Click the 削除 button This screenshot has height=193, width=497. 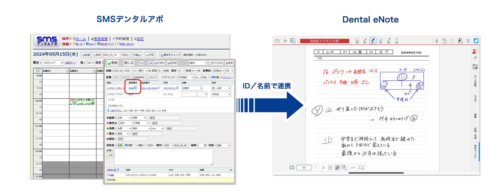coord(229,63)
